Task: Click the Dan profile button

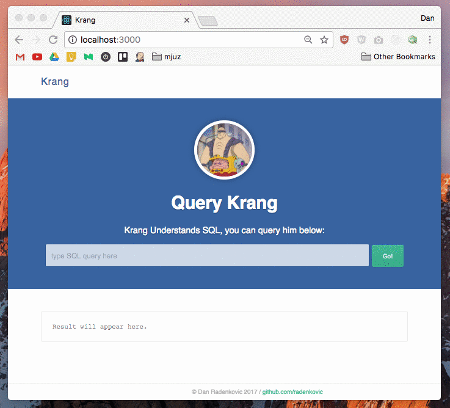Action: click(x=427, y=18)
